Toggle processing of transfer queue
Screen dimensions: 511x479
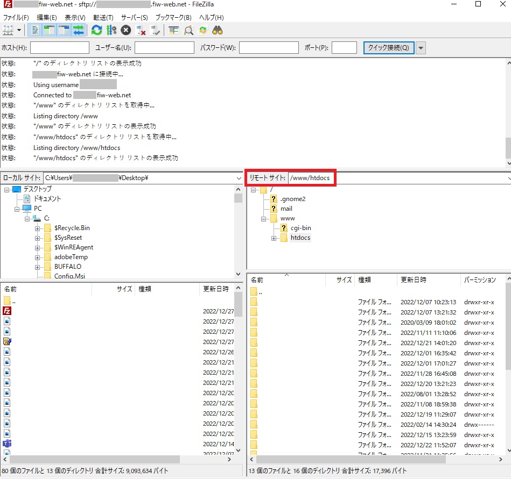[x=111, y=31]
